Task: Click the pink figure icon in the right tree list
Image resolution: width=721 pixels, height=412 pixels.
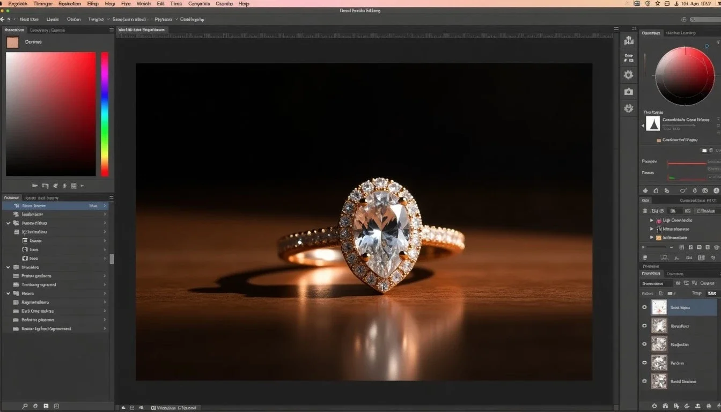Action: coord(659,220)
